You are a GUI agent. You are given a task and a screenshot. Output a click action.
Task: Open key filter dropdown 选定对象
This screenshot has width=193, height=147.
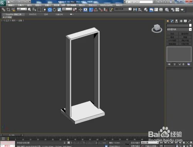[x=150, y=143]
